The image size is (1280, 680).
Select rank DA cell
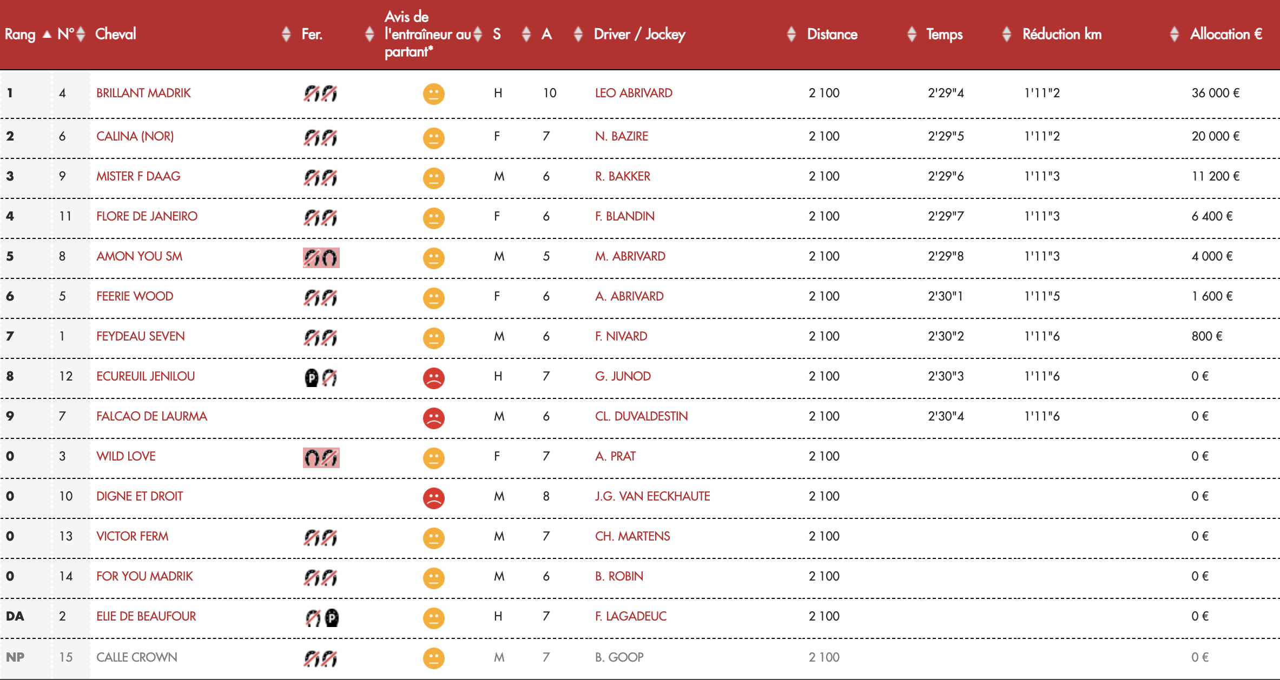pyautogui.click(x=15, y=616)
